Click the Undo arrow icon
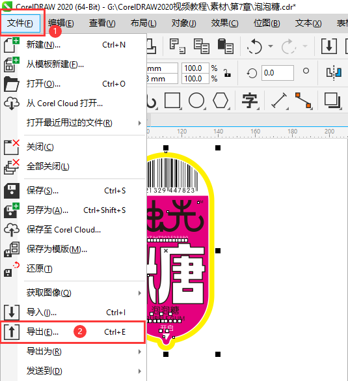The image size is (348, 381). click(254, 46)
